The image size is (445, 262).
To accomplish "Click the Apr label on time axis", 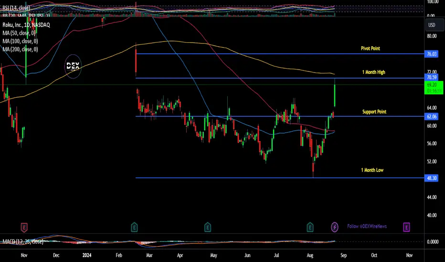I will (180, 255).
